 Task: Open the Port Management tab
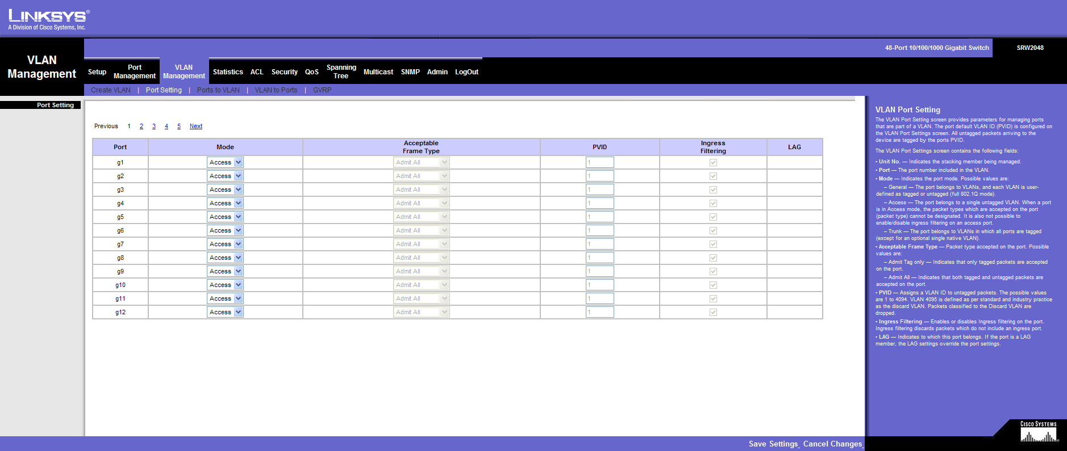pos(135,71)
